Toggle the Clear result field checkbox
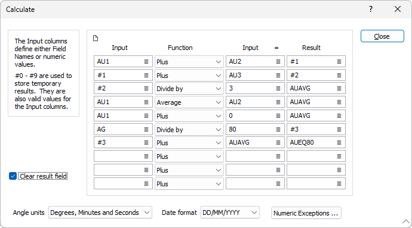The height and width of the screenshot is (228, 412). [x=13, y=176]
